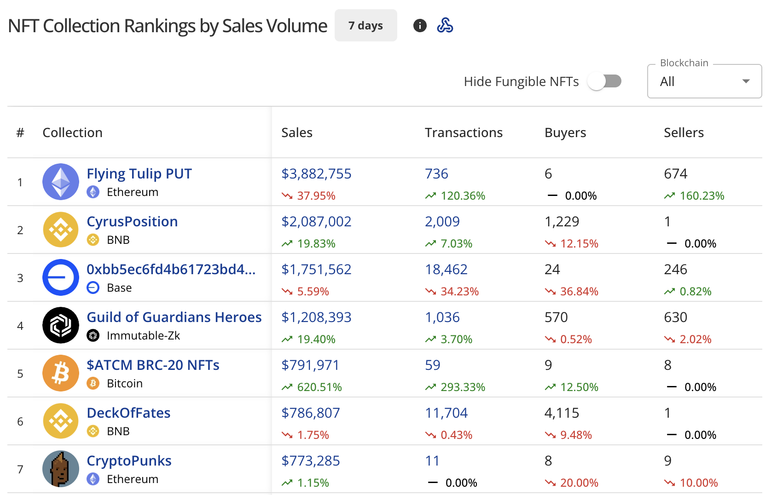Click sales value $2,087,002
The width and height of the screenshot is (777, 495).
316,222
